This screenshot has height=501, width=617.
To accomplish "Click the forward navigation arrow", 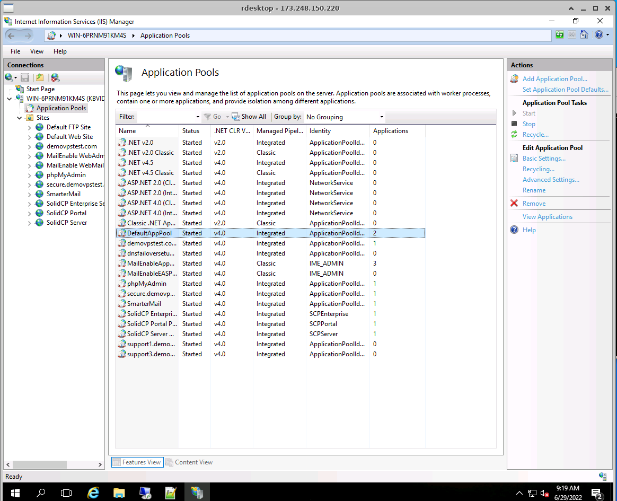I will [28, 36].
